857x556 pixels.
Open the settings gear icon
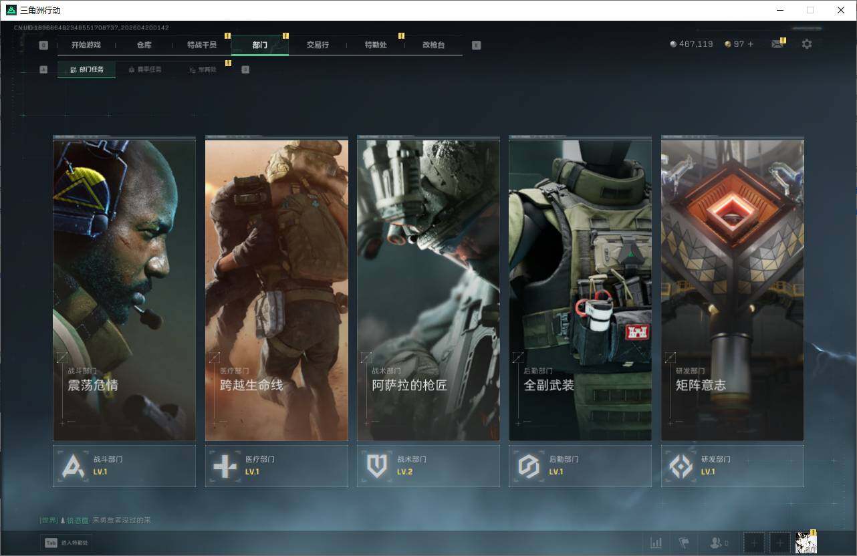click(x=807, y=44)
